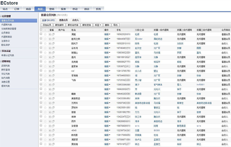This screenshot has width=231, height=147.
Task: Open the new-window icon for 高军林
Action: click(53, 66)
